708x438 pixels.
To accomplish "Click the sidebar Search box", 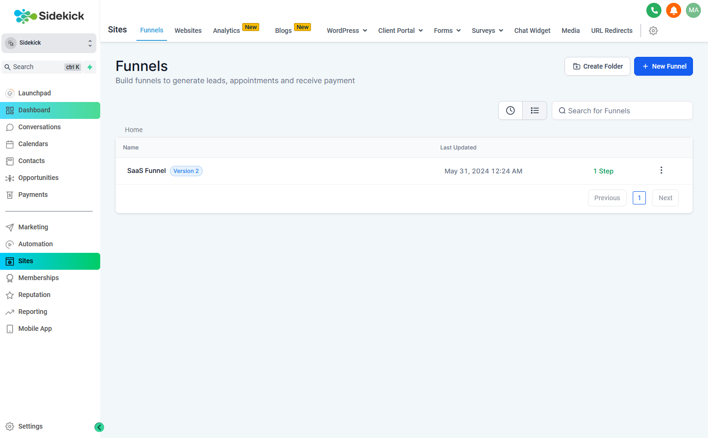I will (43, 67).
